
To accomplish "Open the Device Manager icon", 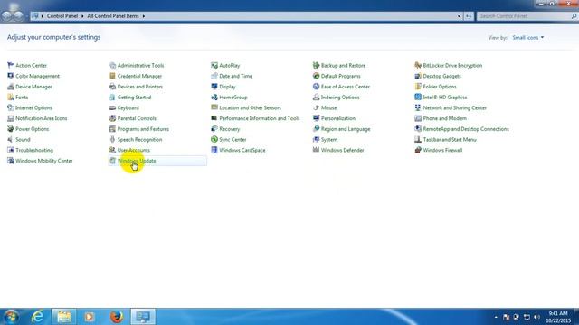I will (10, 87).
